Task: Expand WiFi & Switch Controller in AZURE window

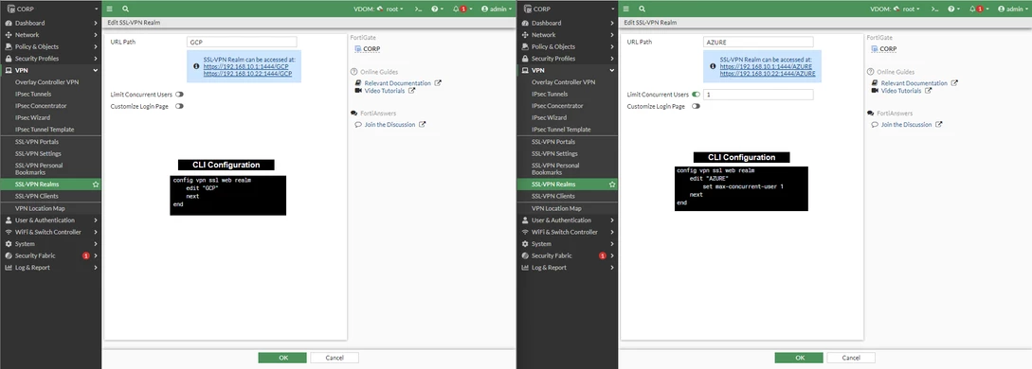Action: tap(568, 232)
